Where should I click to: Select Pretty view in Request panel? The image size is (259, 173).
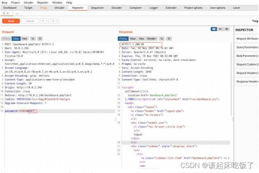point(6,39)
